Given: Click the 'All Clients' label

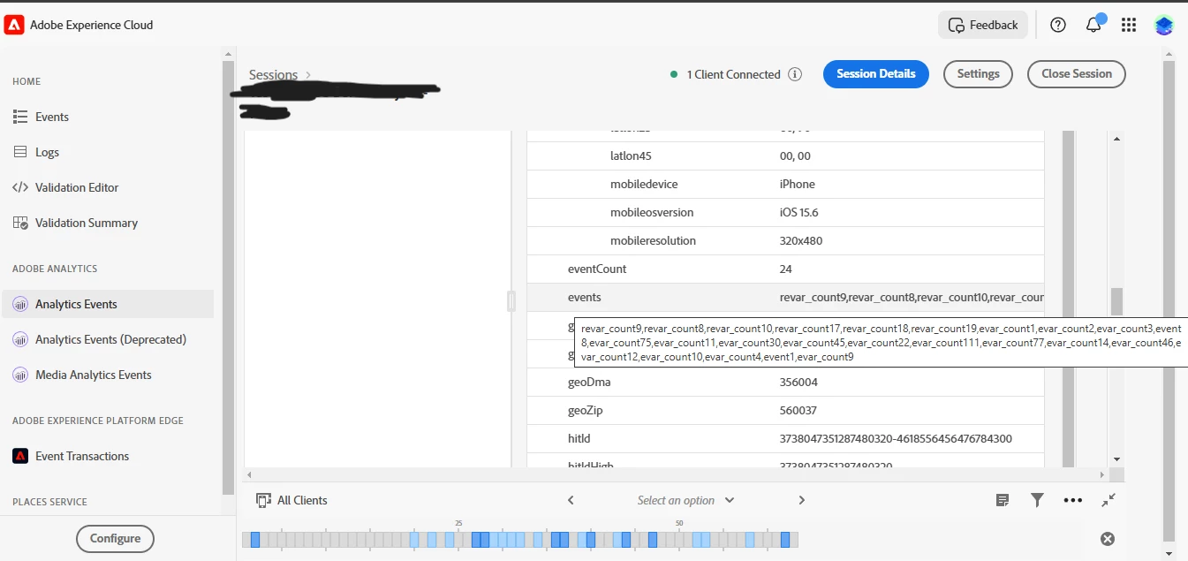Looking at the screenshot, I should click(302, 500).
